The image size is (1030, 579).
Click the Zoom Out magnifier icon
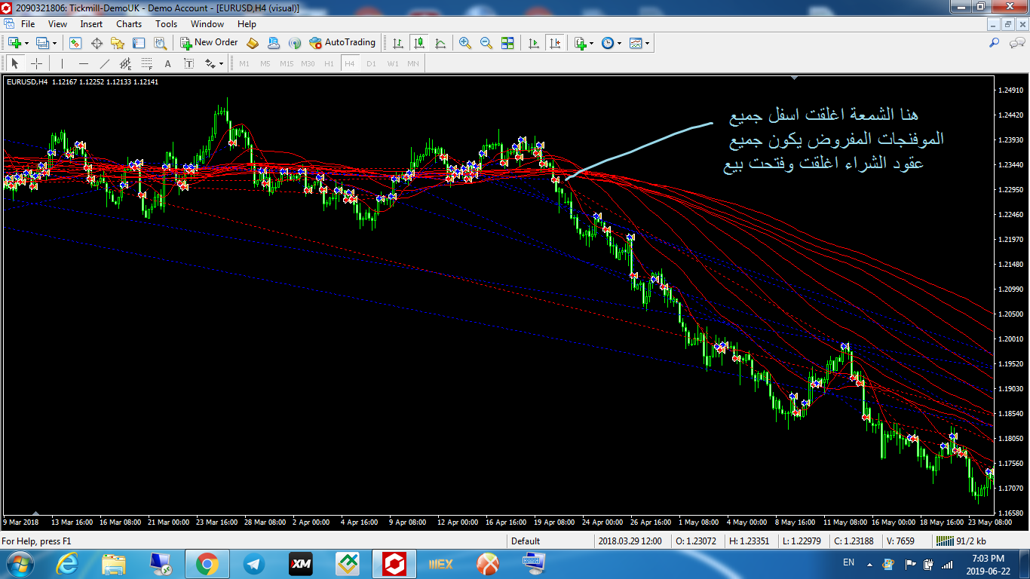(x=486, y=43)
